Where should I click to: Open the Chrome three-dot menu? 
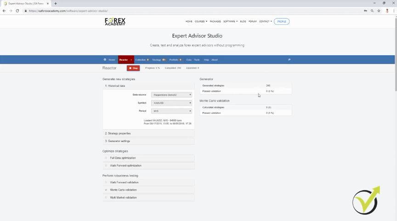click(394, 11)
